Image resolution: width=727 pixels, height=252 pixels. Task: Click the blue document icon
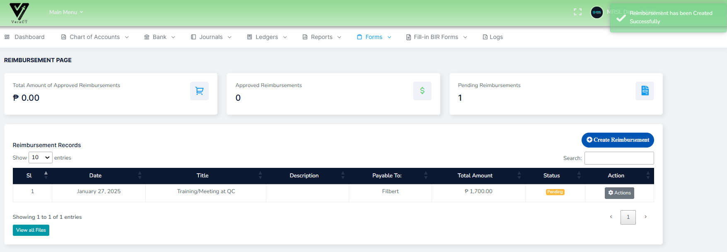tap(645, 91)
